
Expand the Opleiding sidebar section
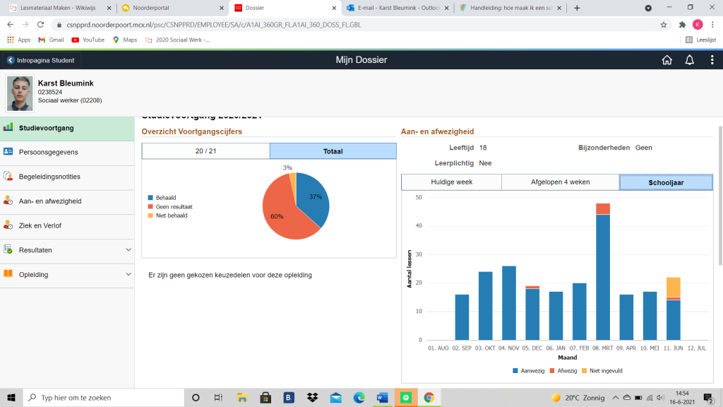pos(128,274)
